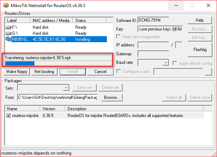Click the G:\ hard disk drive icon
The width and height of the screenshot is (217, 157).
tap(8, 33)
